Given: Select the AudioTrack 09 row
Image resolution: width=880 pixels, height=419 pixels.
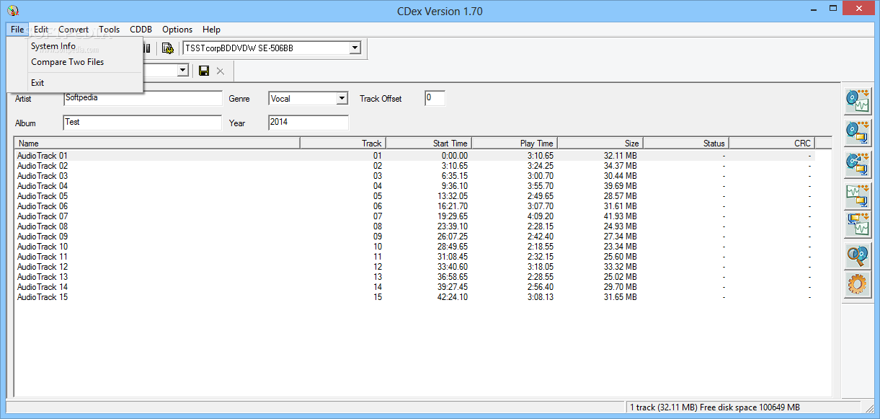Looking at the screenshot, I should coord(422,236).
